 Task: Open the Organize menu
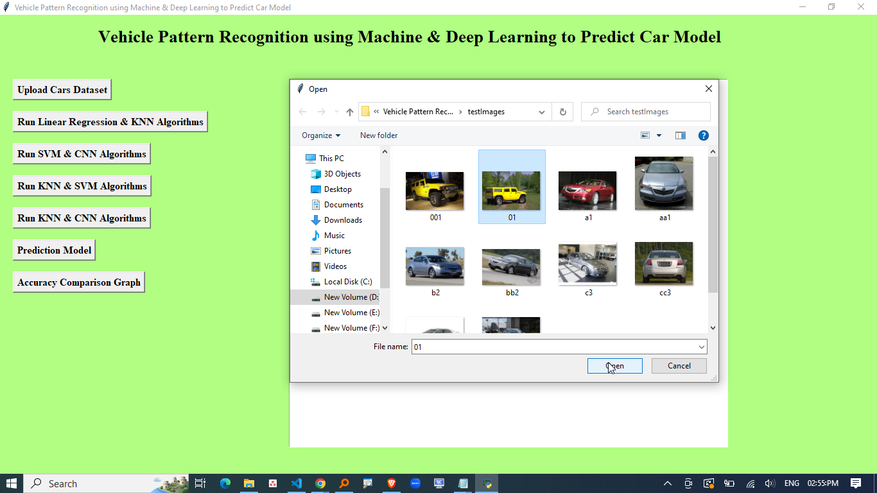pyautogui.click(x=321, y=135)
